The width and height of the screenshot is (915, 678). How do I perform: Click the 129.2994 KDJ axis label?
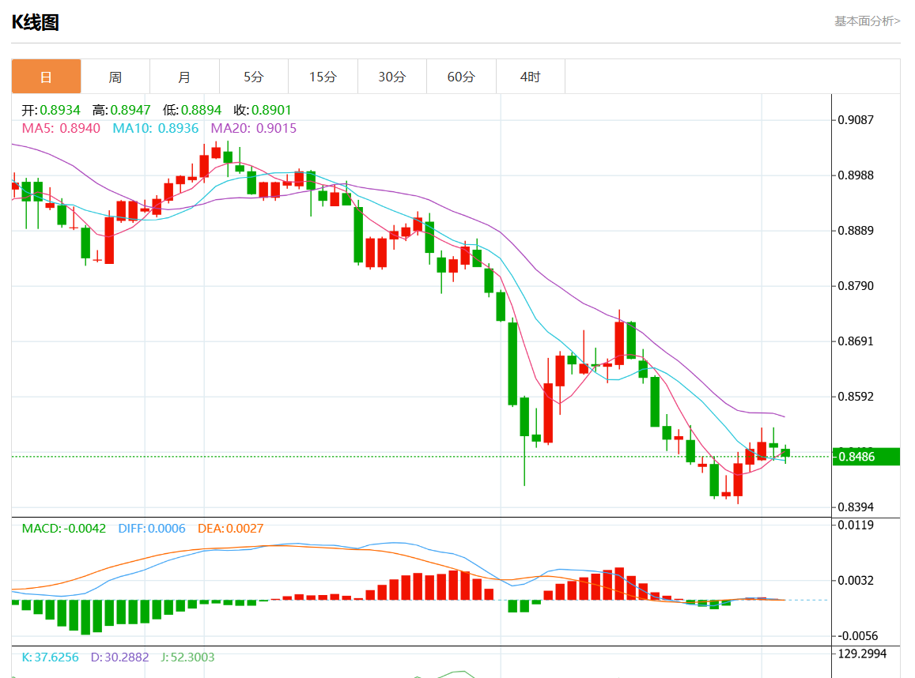(862, 654)
